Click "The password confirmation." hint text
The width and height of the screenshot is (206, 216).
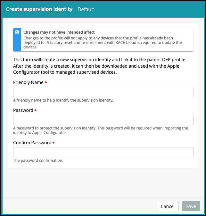(38, 161)
